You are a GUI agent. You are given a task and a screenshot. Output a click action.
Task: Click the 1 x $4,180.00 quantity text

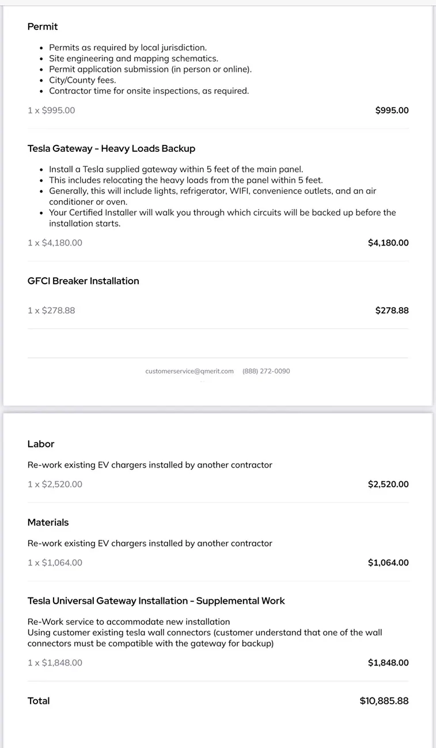click(55, 243)
